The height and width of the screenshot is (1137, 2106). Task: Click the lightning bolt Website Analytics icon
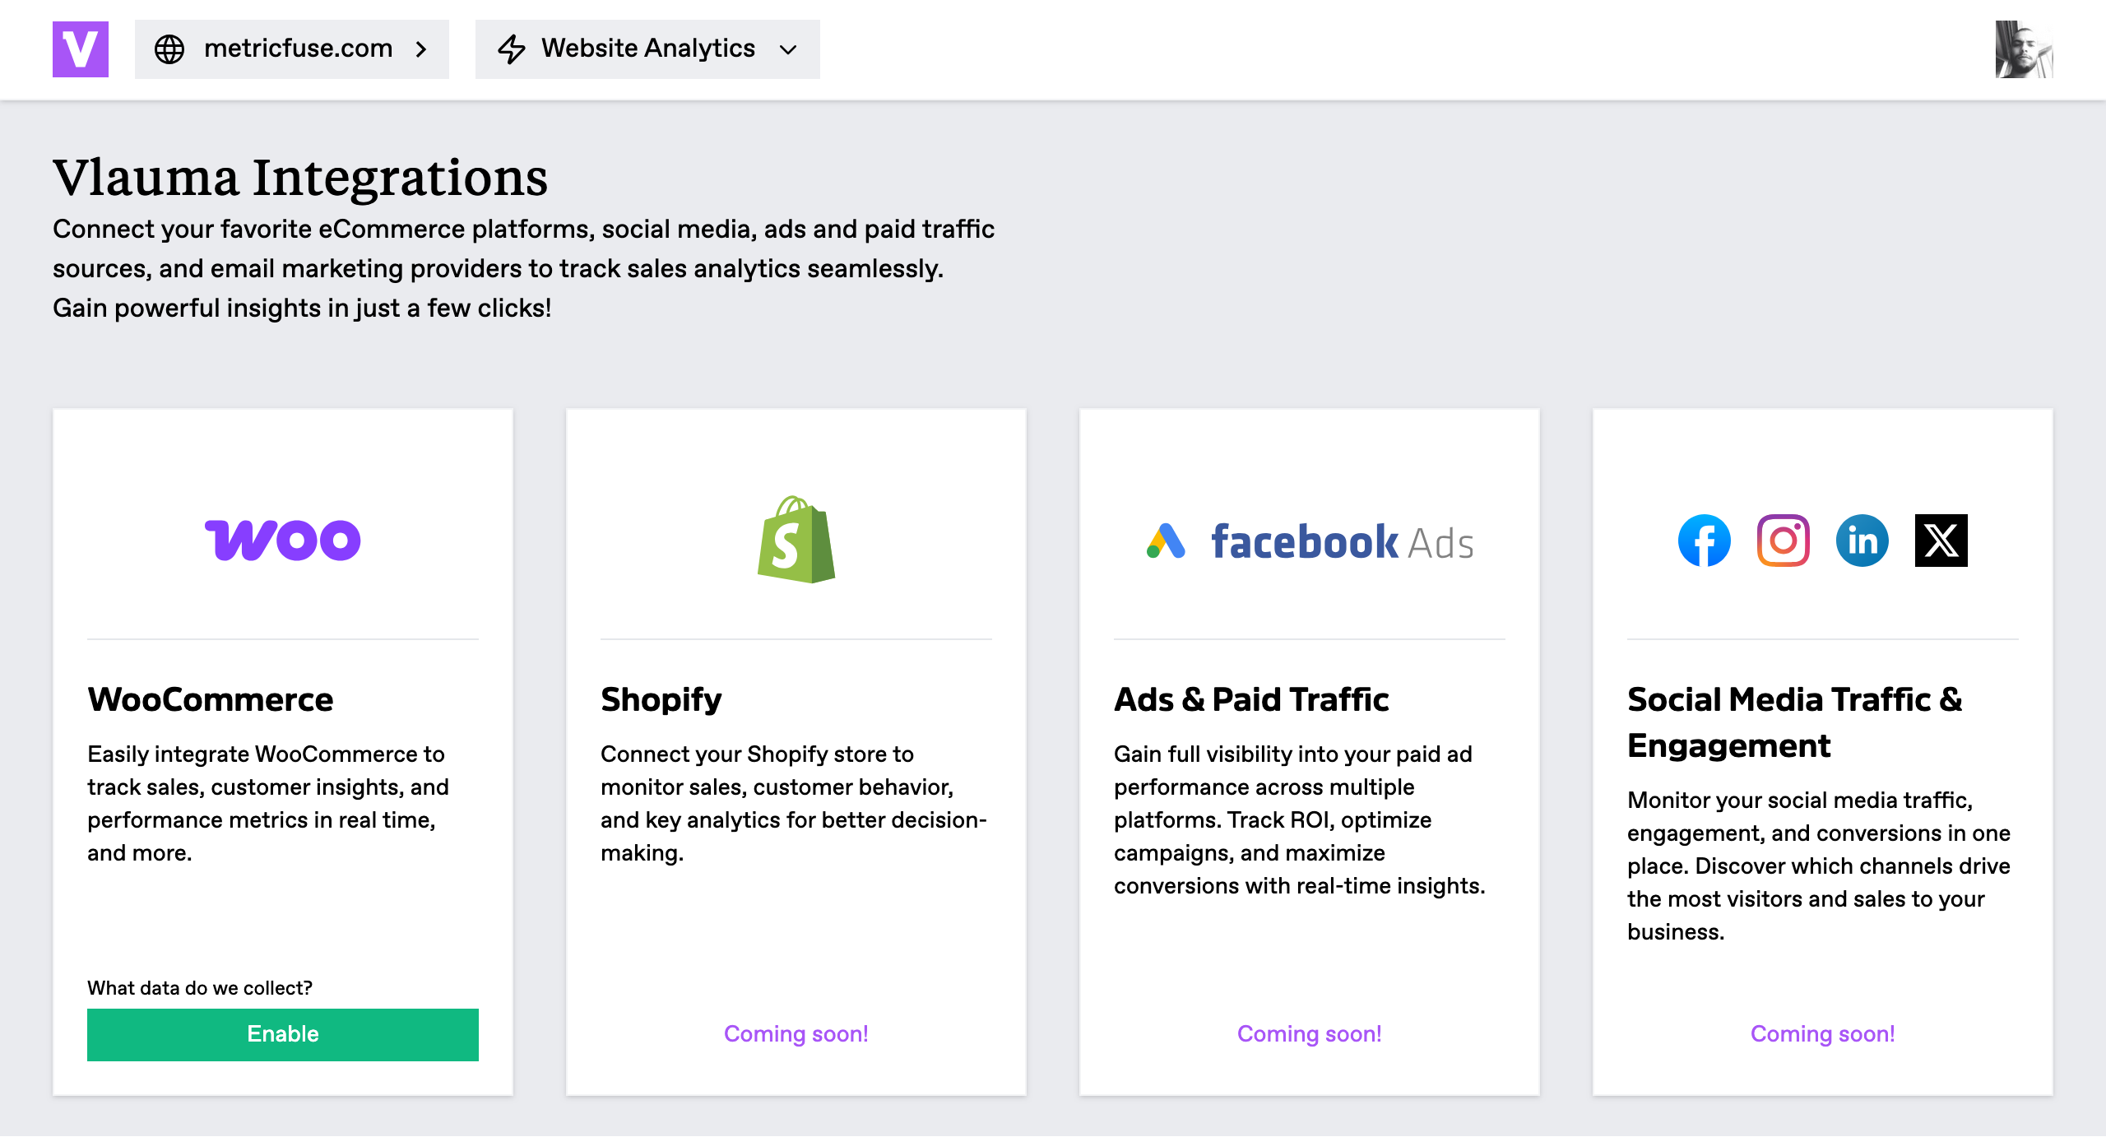click(x=512, y=49)
